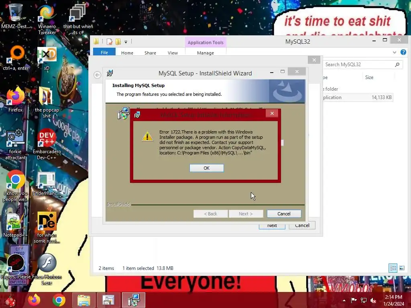Open network icon in system tray
The image size is (411, 308).
click(x=364, y=300)
